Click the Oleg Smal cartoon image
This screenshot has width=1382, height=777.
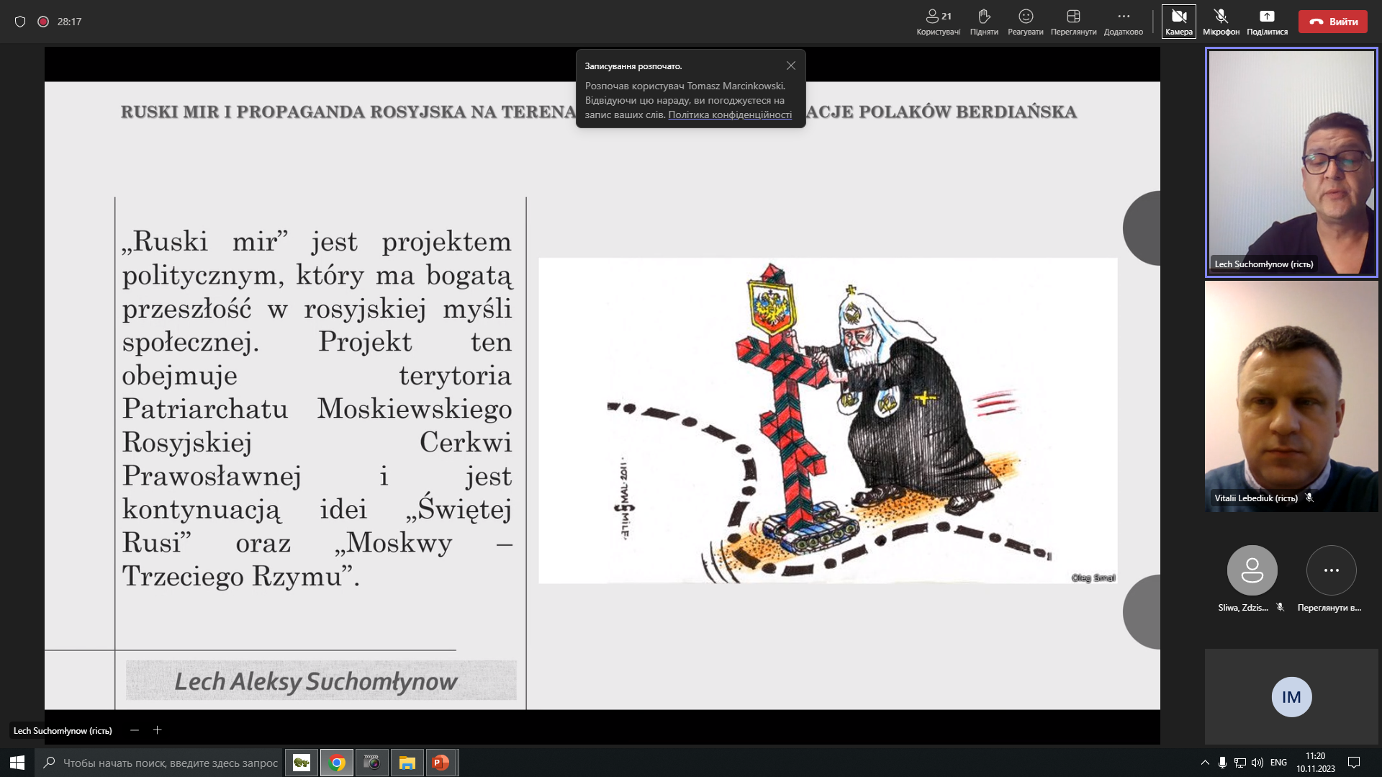click(x=828, y=421)
